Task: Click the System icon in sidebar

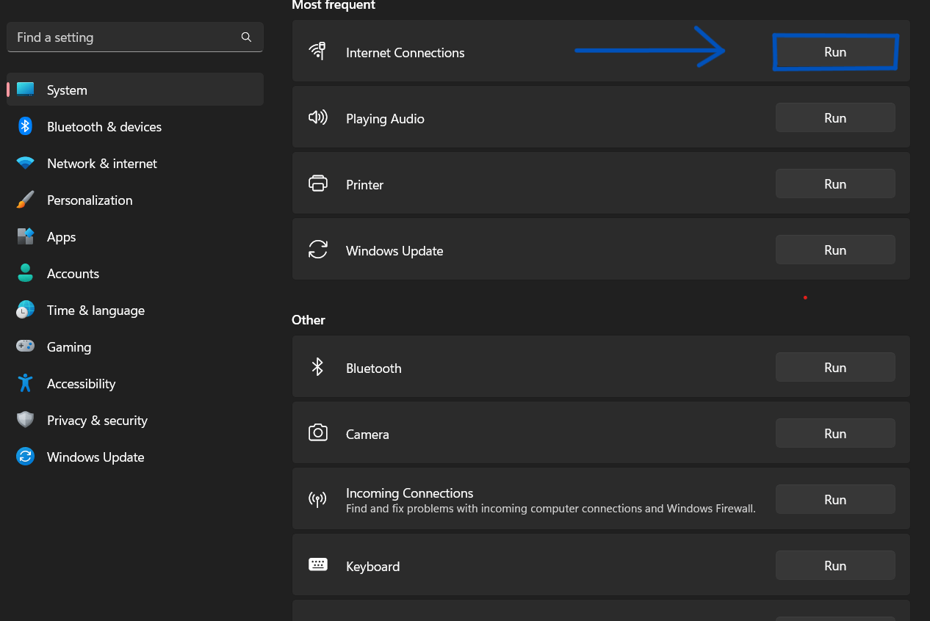Action: click(x=26, y=90)
